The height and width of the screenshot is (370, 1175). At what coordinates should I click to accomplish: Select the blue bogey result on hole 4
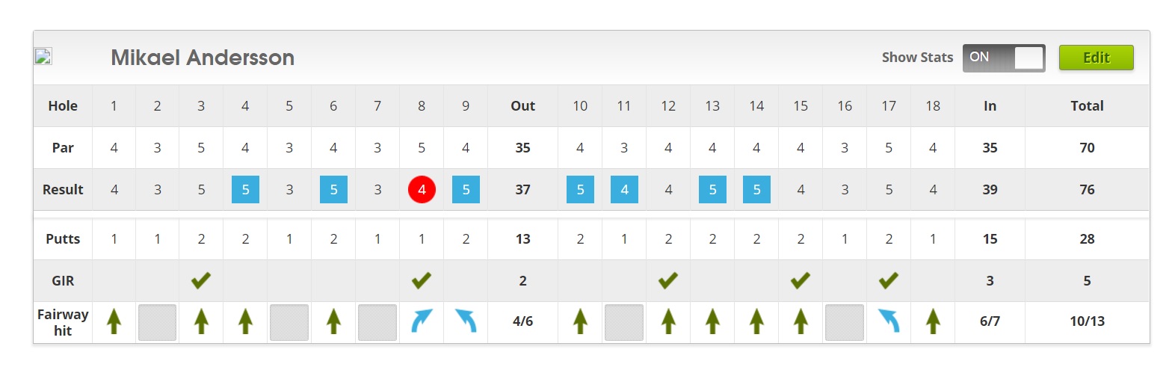click(x=245, y=189)
